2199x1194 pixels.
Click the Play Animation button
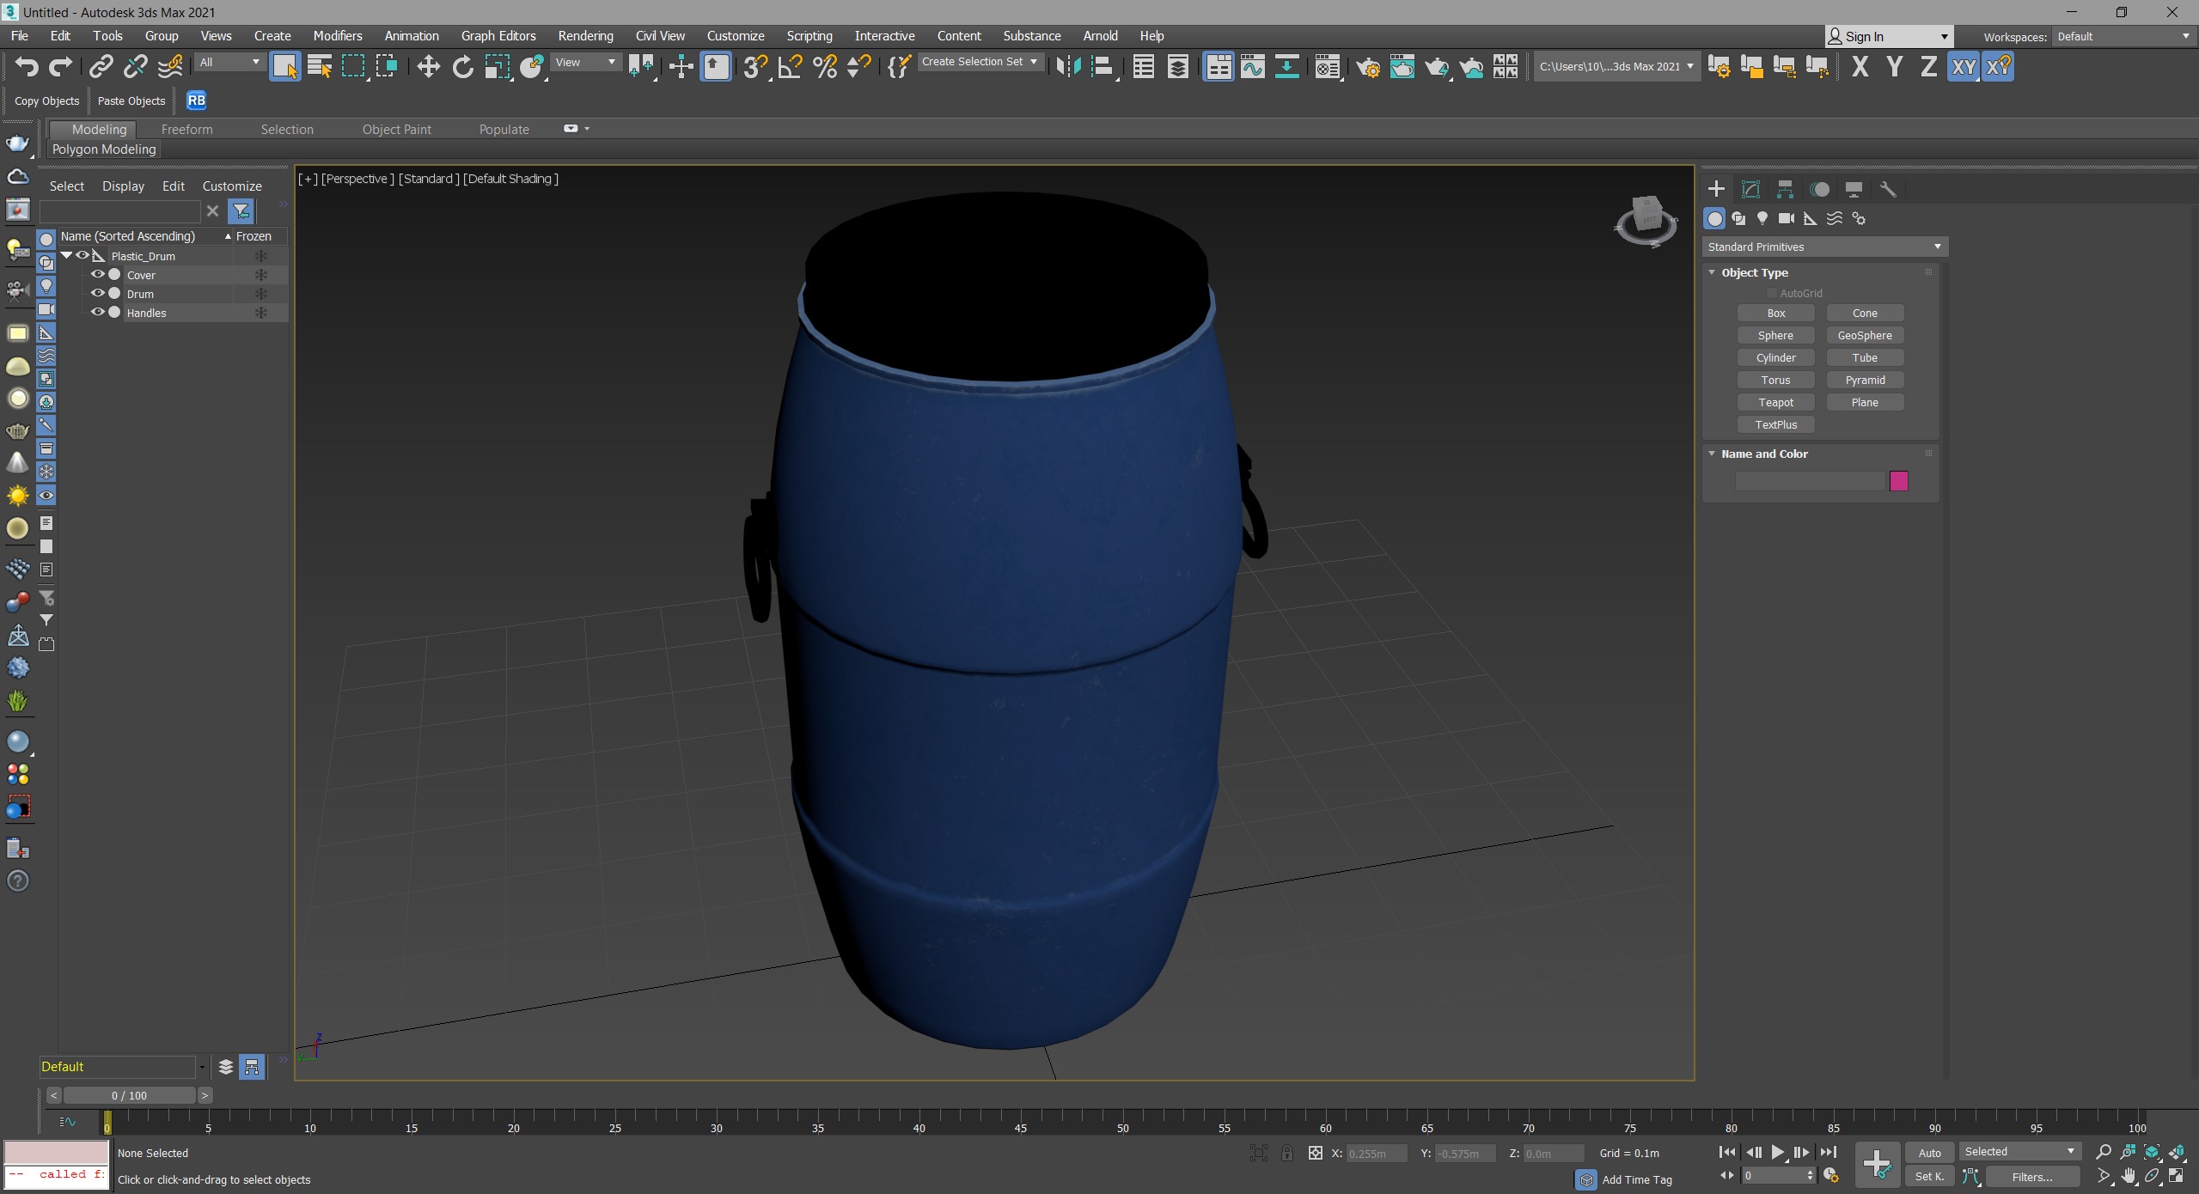[1777, 1153]
